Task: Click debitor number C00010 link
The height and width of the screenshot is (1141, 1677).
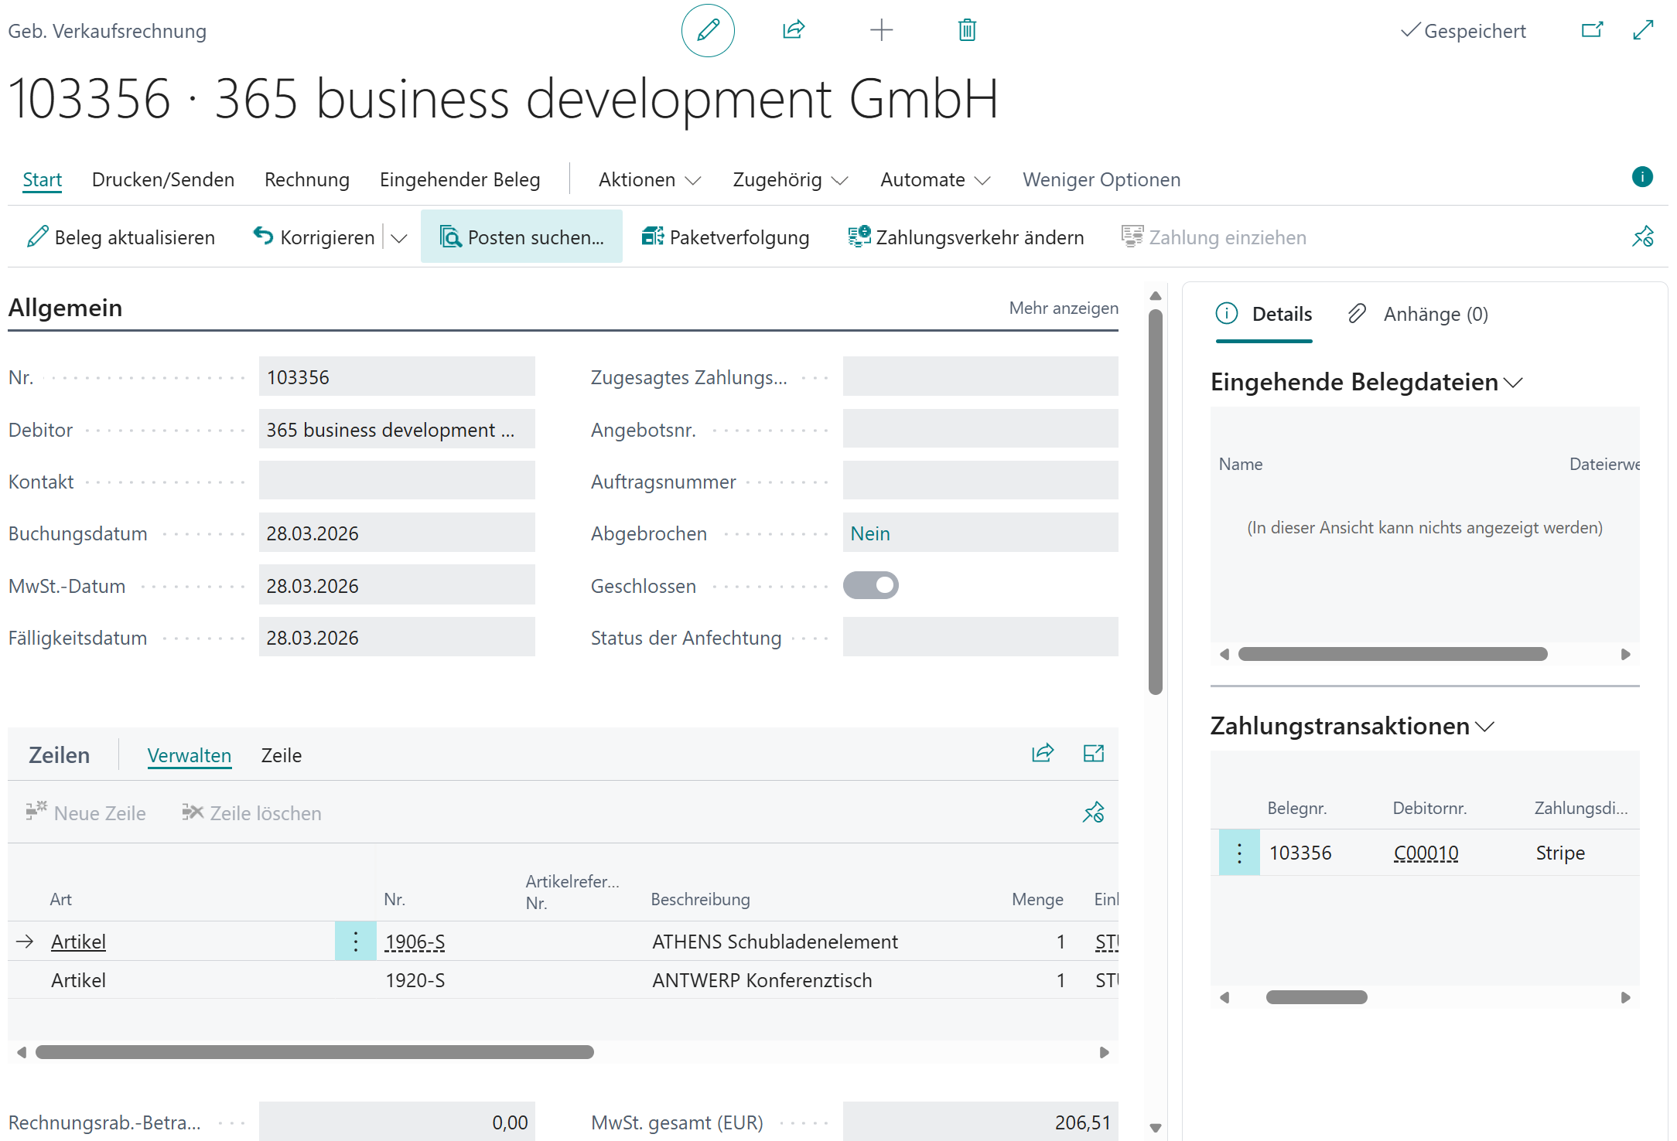Action: tap(1426, 853)
